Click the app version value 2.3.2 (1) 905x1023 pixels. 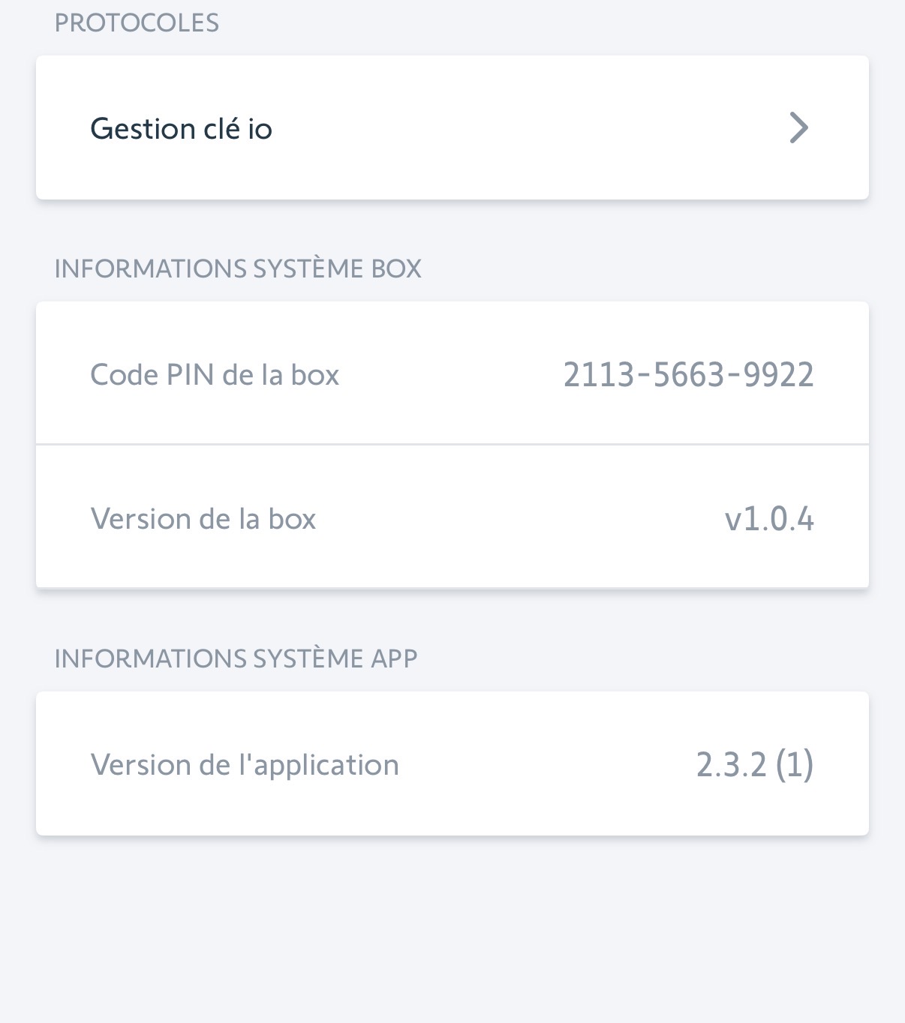[754, 765]
